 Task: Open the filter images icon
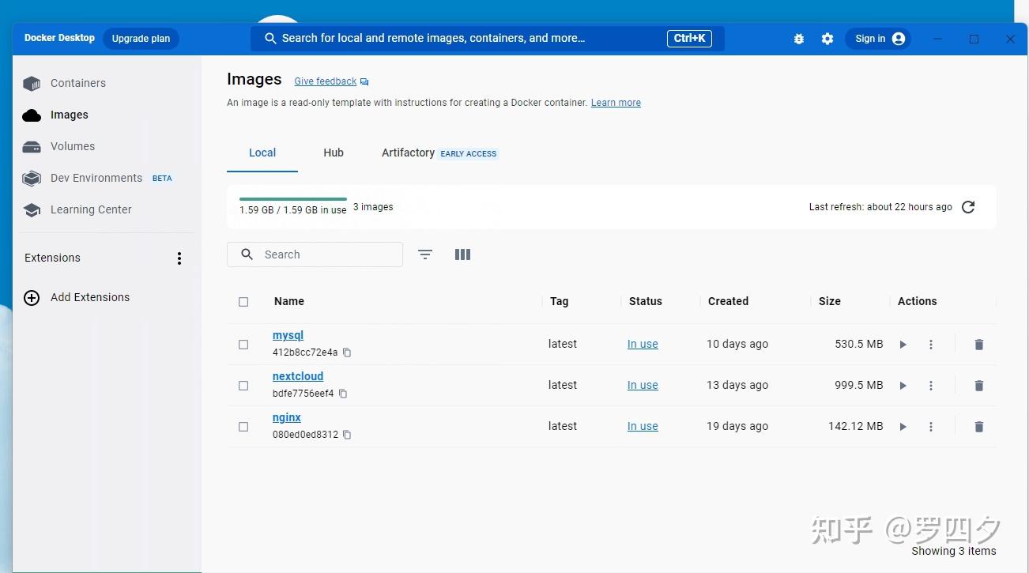click(425, 254)
